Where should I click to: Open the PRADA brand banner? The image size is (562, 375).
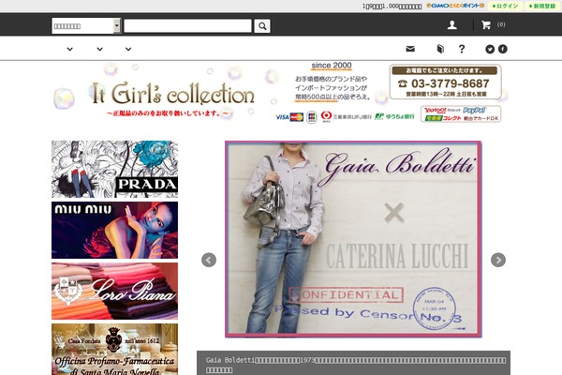pos(114,169)
